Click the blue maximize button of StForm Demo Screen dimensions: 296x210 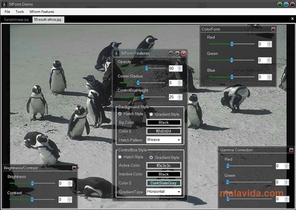286,4
